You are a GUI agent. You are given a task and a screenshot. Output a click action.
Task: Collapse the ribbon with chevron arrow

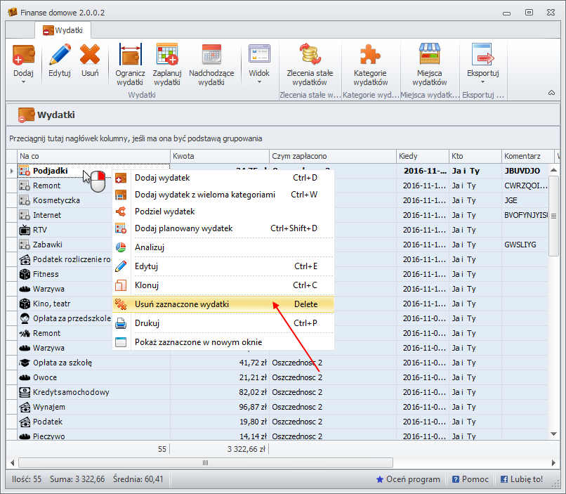click(x=551, y=93)
